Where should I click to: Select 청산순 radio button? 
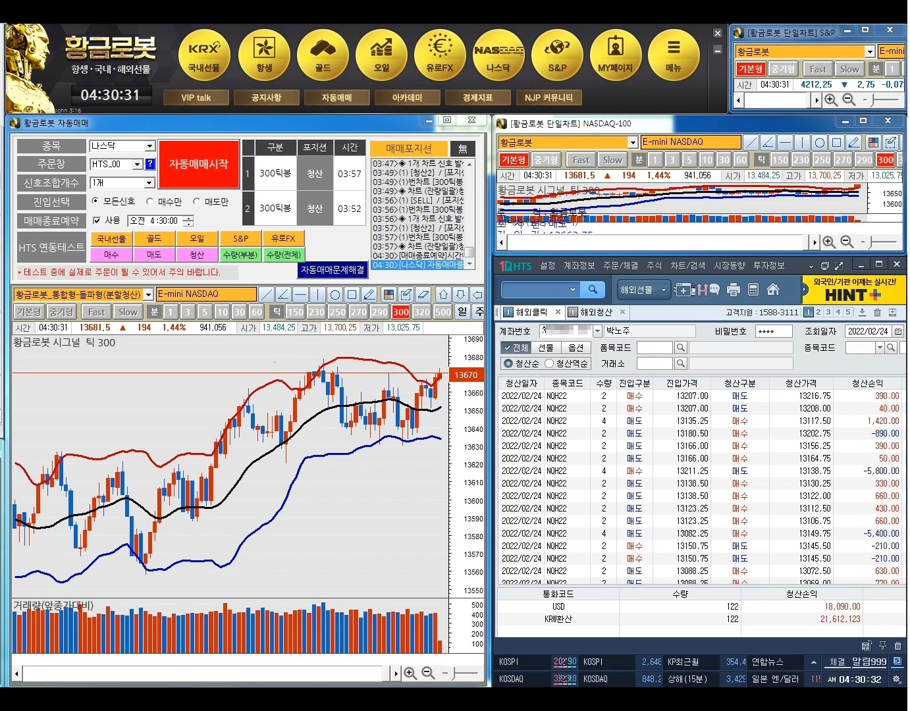[x=508, y=363]
